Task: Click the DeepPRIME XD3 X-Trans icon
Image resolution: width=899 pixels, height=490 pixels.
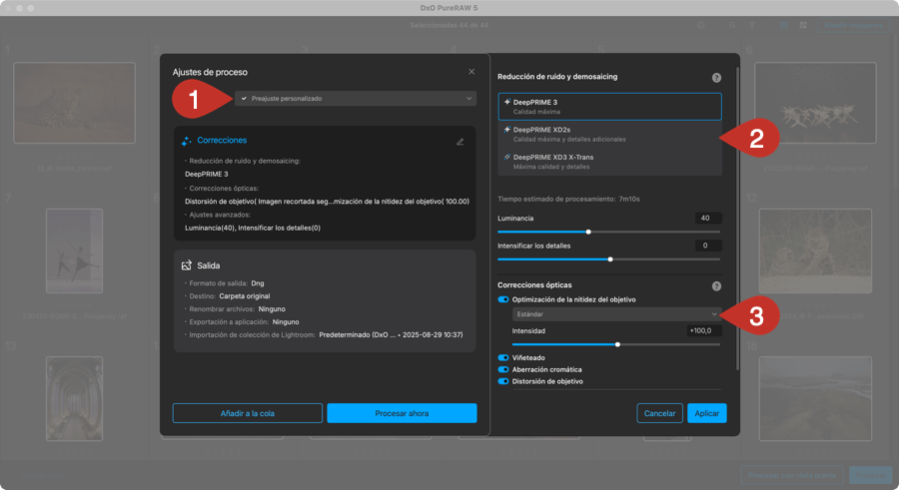Action: point(506,157)
